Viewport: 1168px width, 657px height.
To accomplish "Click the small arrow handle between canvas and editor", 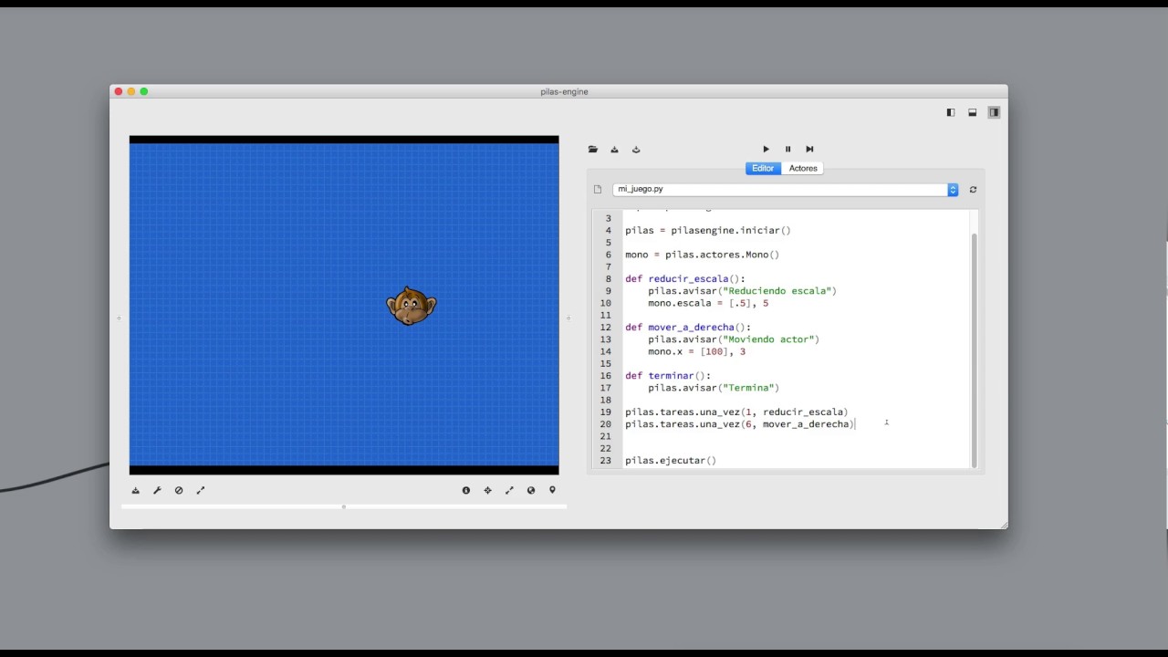I will coord(568,318).
